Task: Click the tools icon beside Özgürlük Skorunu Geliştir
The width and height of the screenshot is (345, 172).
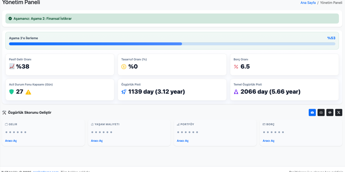Action: [x=4, y=113]
